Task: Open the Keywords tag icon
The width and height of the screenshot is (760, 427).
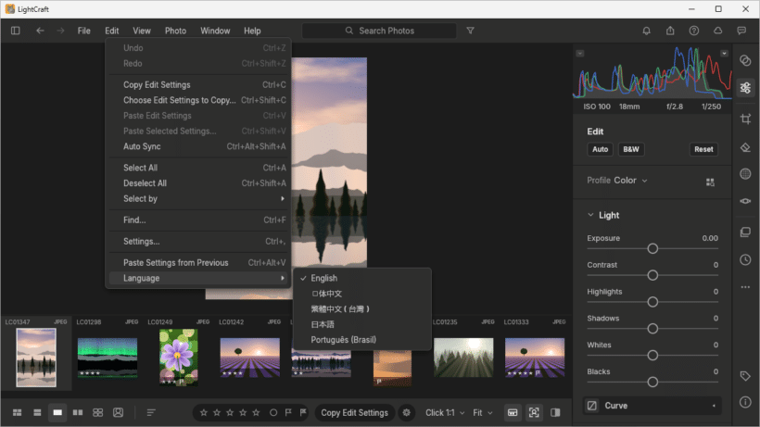Action: 745,376
